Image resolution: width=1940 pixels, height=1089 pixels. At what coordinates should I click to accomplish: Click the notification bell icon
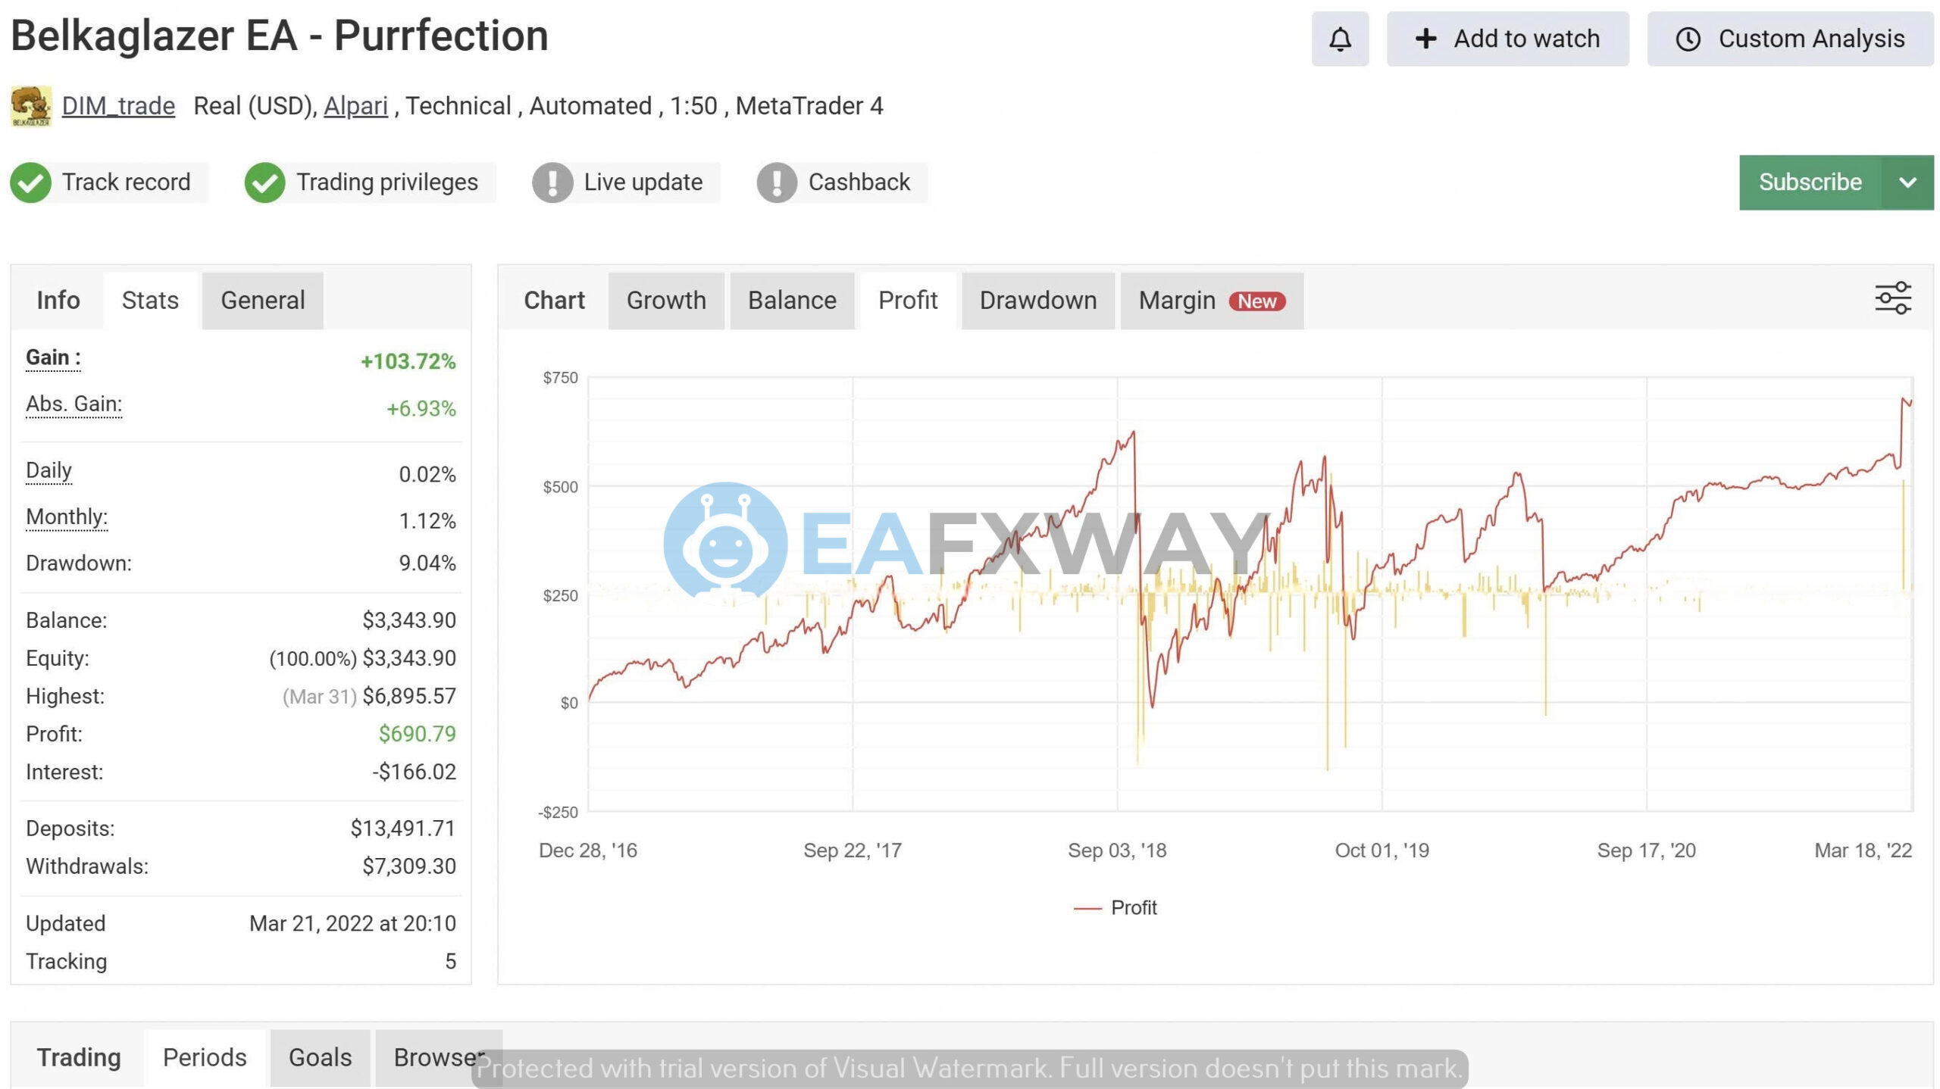(1340, 38)
